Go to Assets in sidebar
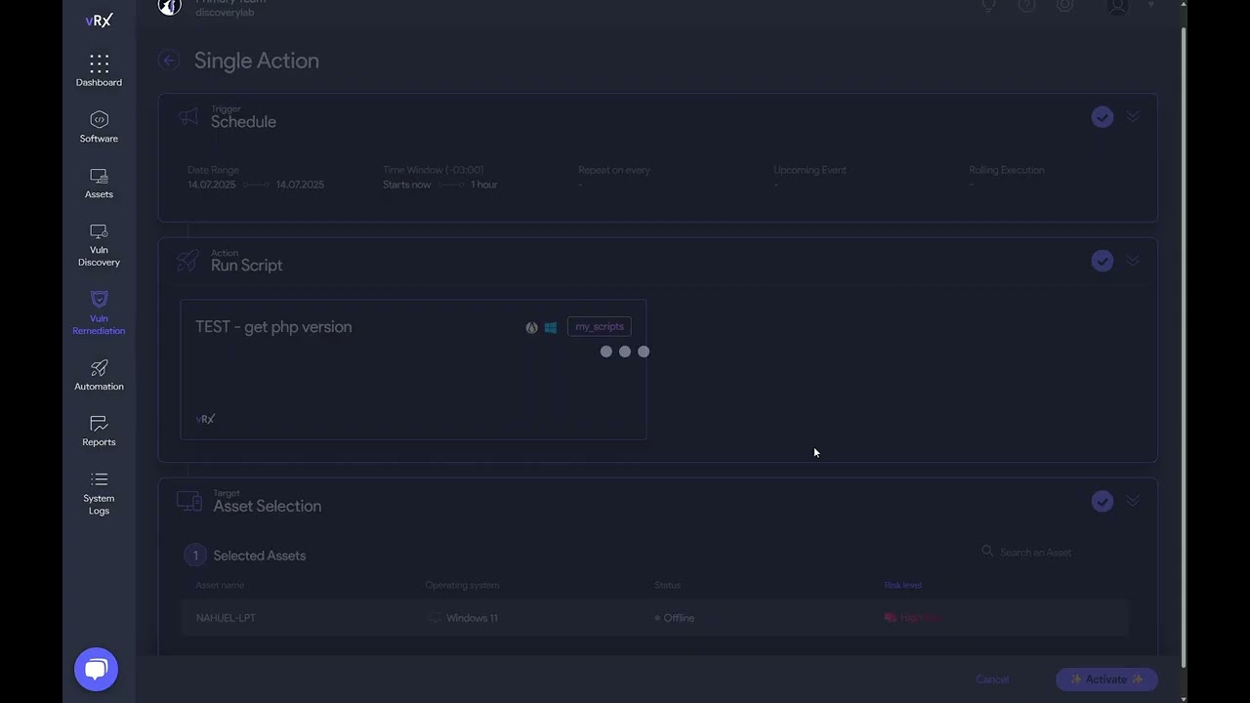 click(99, 183)
